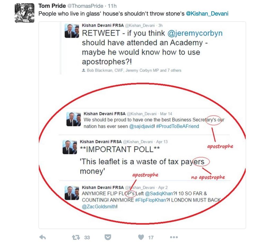Open the more options ellipsis
Image resolution: width=260 pixels, height=245 pixels.
click(x=174, y=237)
